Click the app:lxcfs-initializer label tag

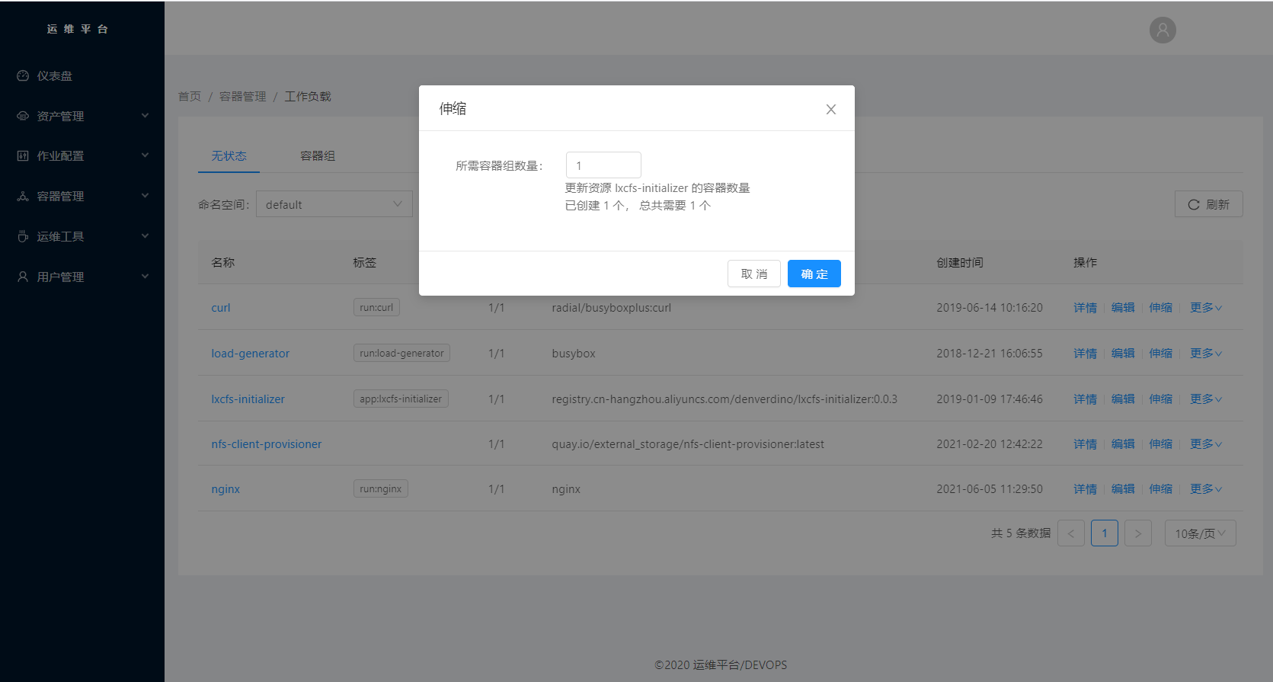(x=401, y=399)
